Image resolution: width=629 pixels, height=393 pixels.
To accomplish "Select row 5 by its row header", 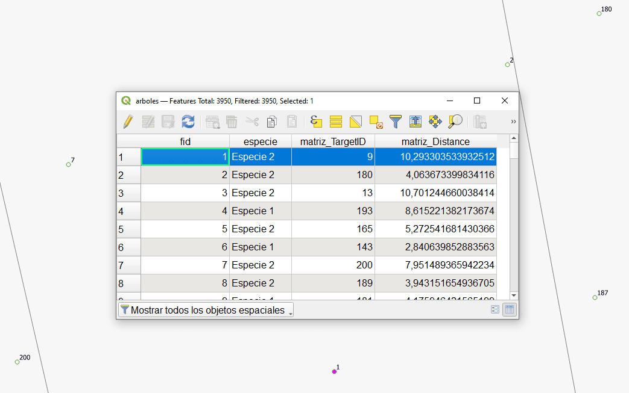I will 128,229.
